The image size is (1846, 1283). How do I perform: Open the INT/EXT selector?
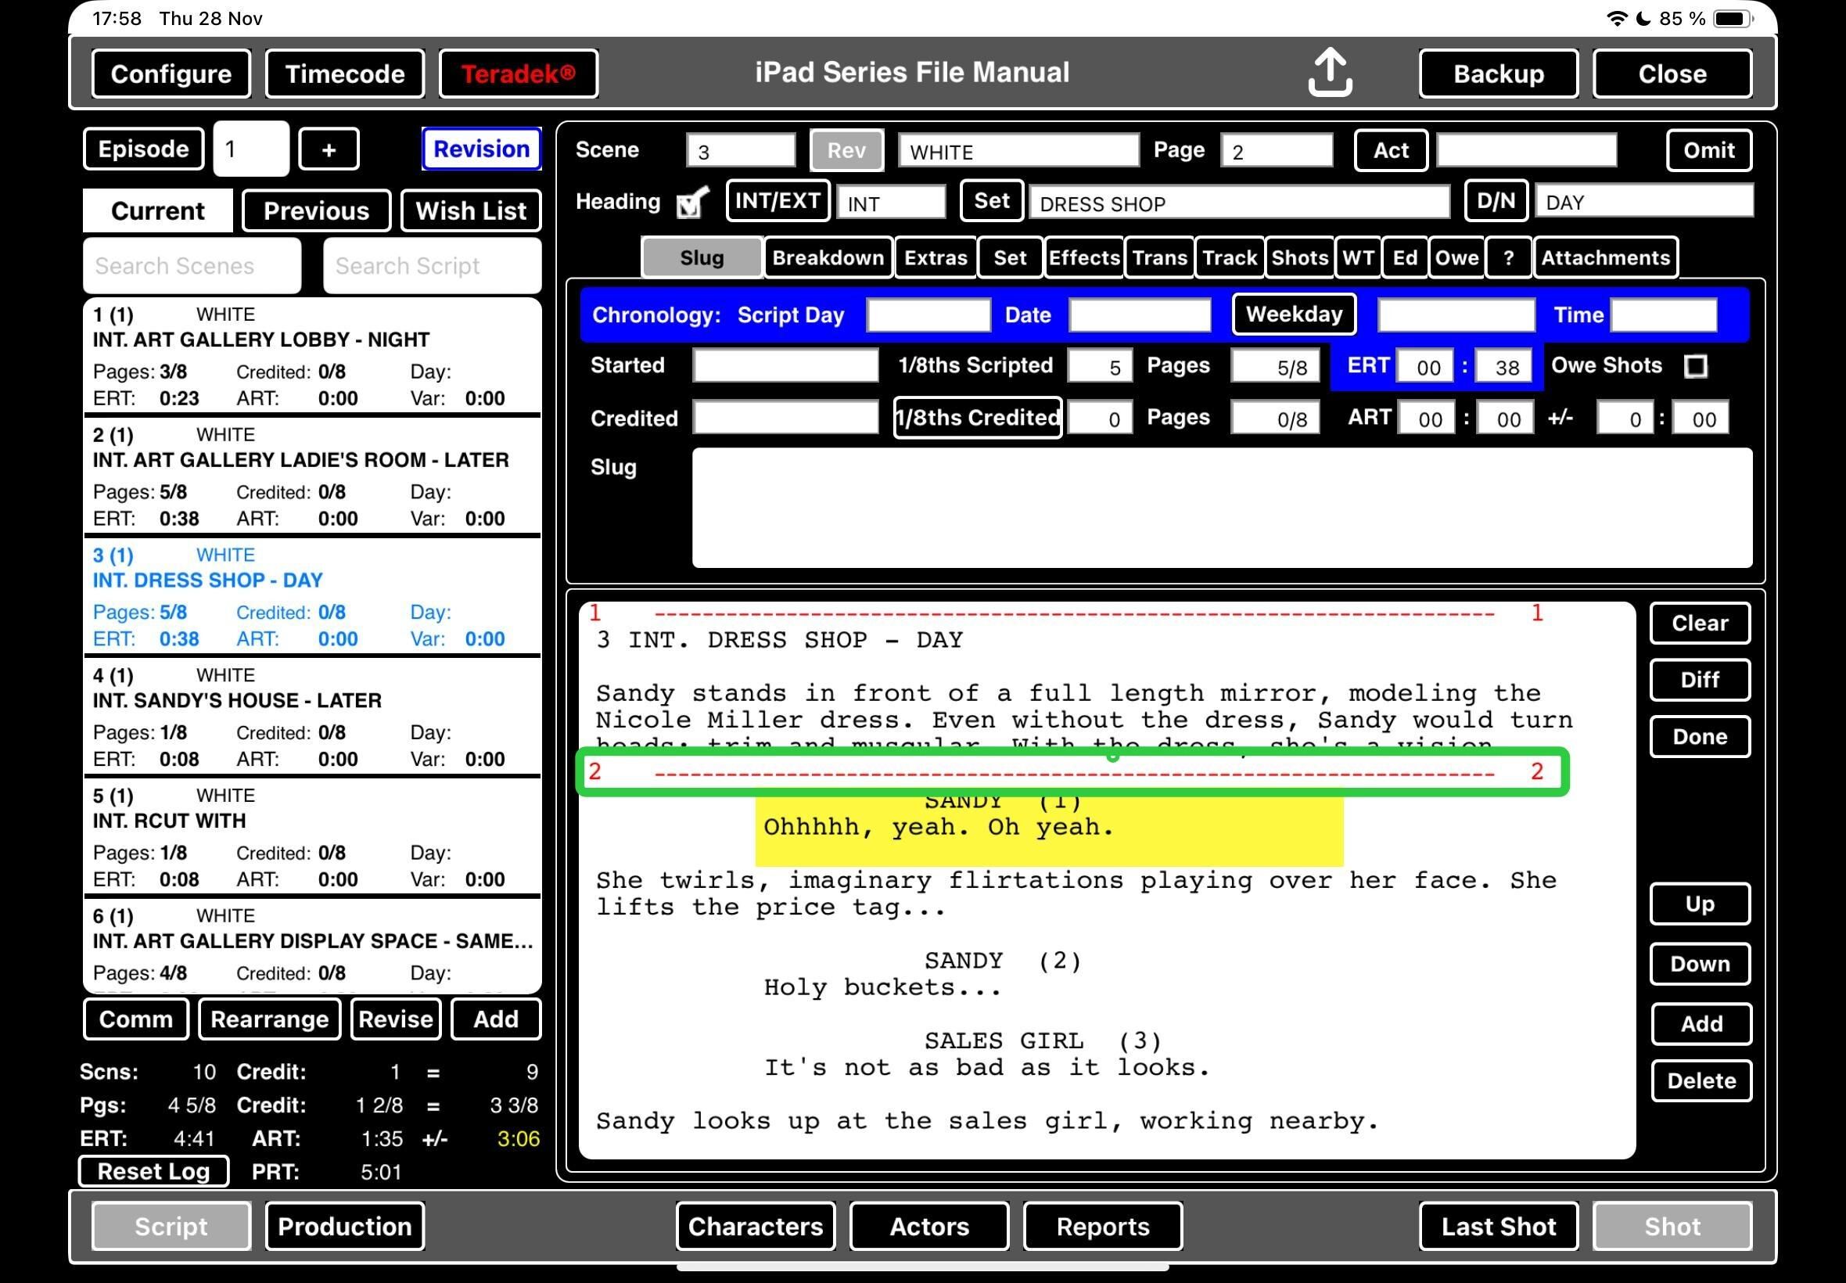click(778, 201)
